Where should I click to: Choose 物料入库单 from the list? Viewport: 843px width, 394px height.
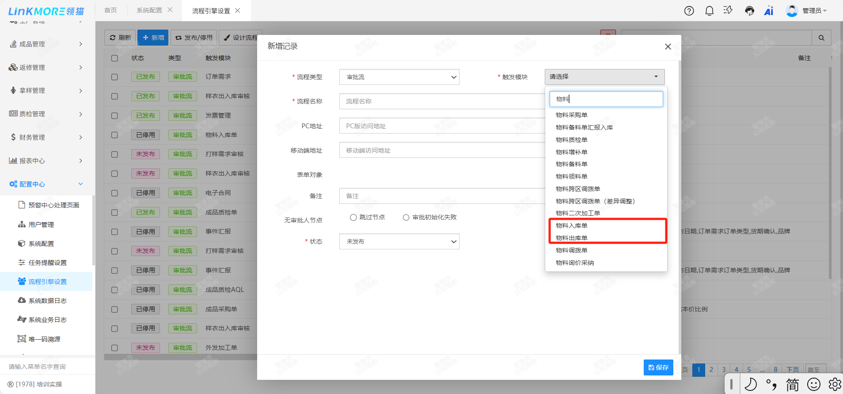coord(571,226)
